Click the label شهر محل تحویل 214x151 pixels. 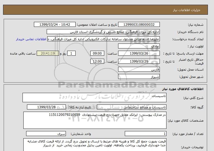tap(191, 77)
